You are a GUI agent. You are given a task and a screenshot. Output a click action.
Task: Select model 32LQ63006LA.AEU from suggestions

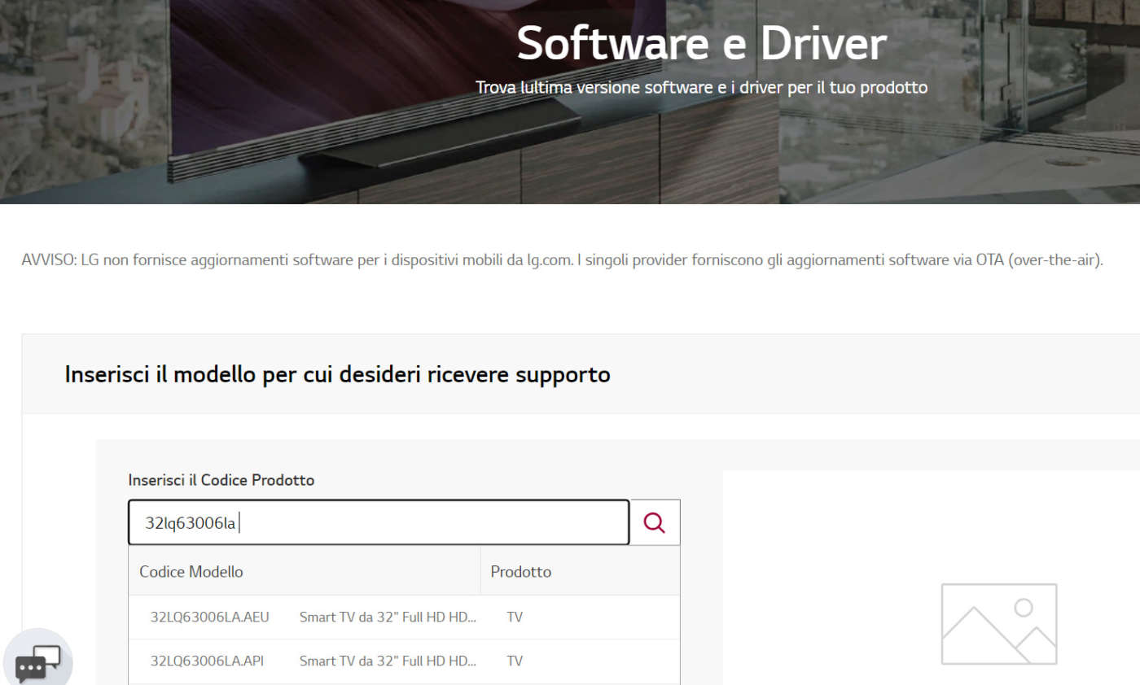(x=404, y=617)
